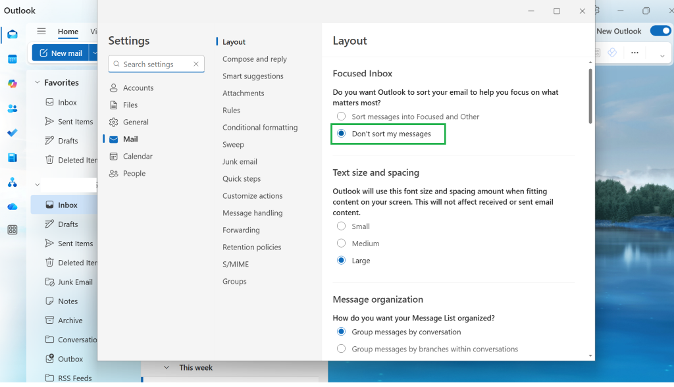Open Calendar app in left rail

click(x=13, y=59)
